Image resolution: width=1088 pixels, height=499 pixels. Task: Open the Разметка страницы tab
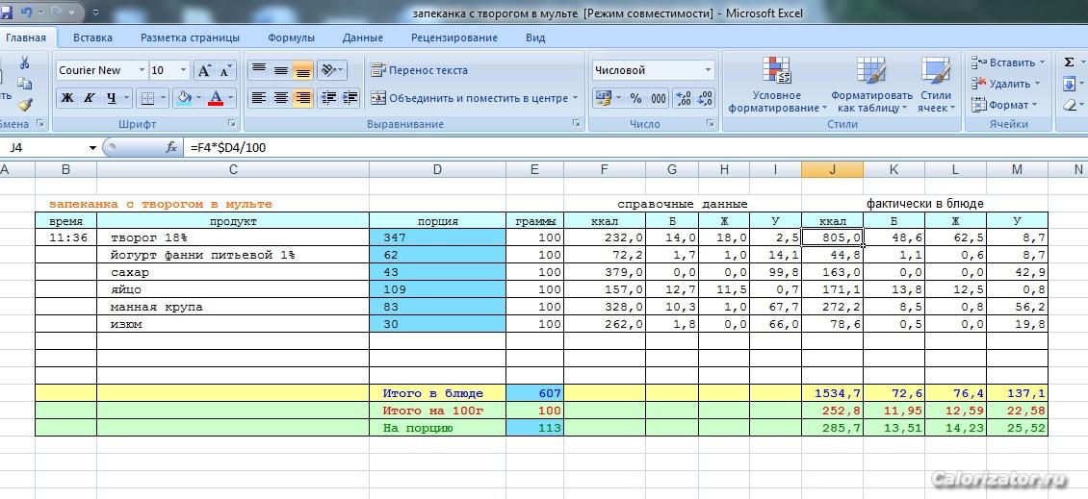[x=190, y=37]
